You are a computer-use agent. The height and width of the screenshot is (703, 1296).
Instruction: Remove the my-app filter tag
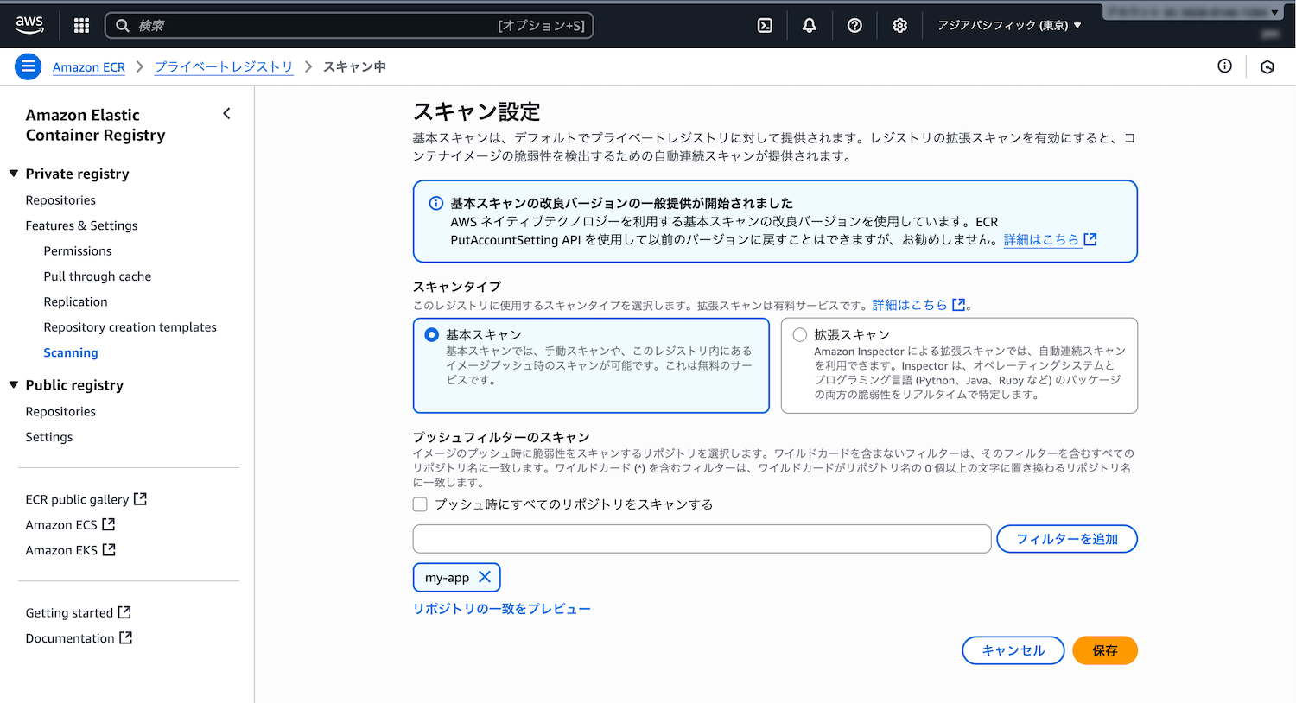click(x=485, y=577)
